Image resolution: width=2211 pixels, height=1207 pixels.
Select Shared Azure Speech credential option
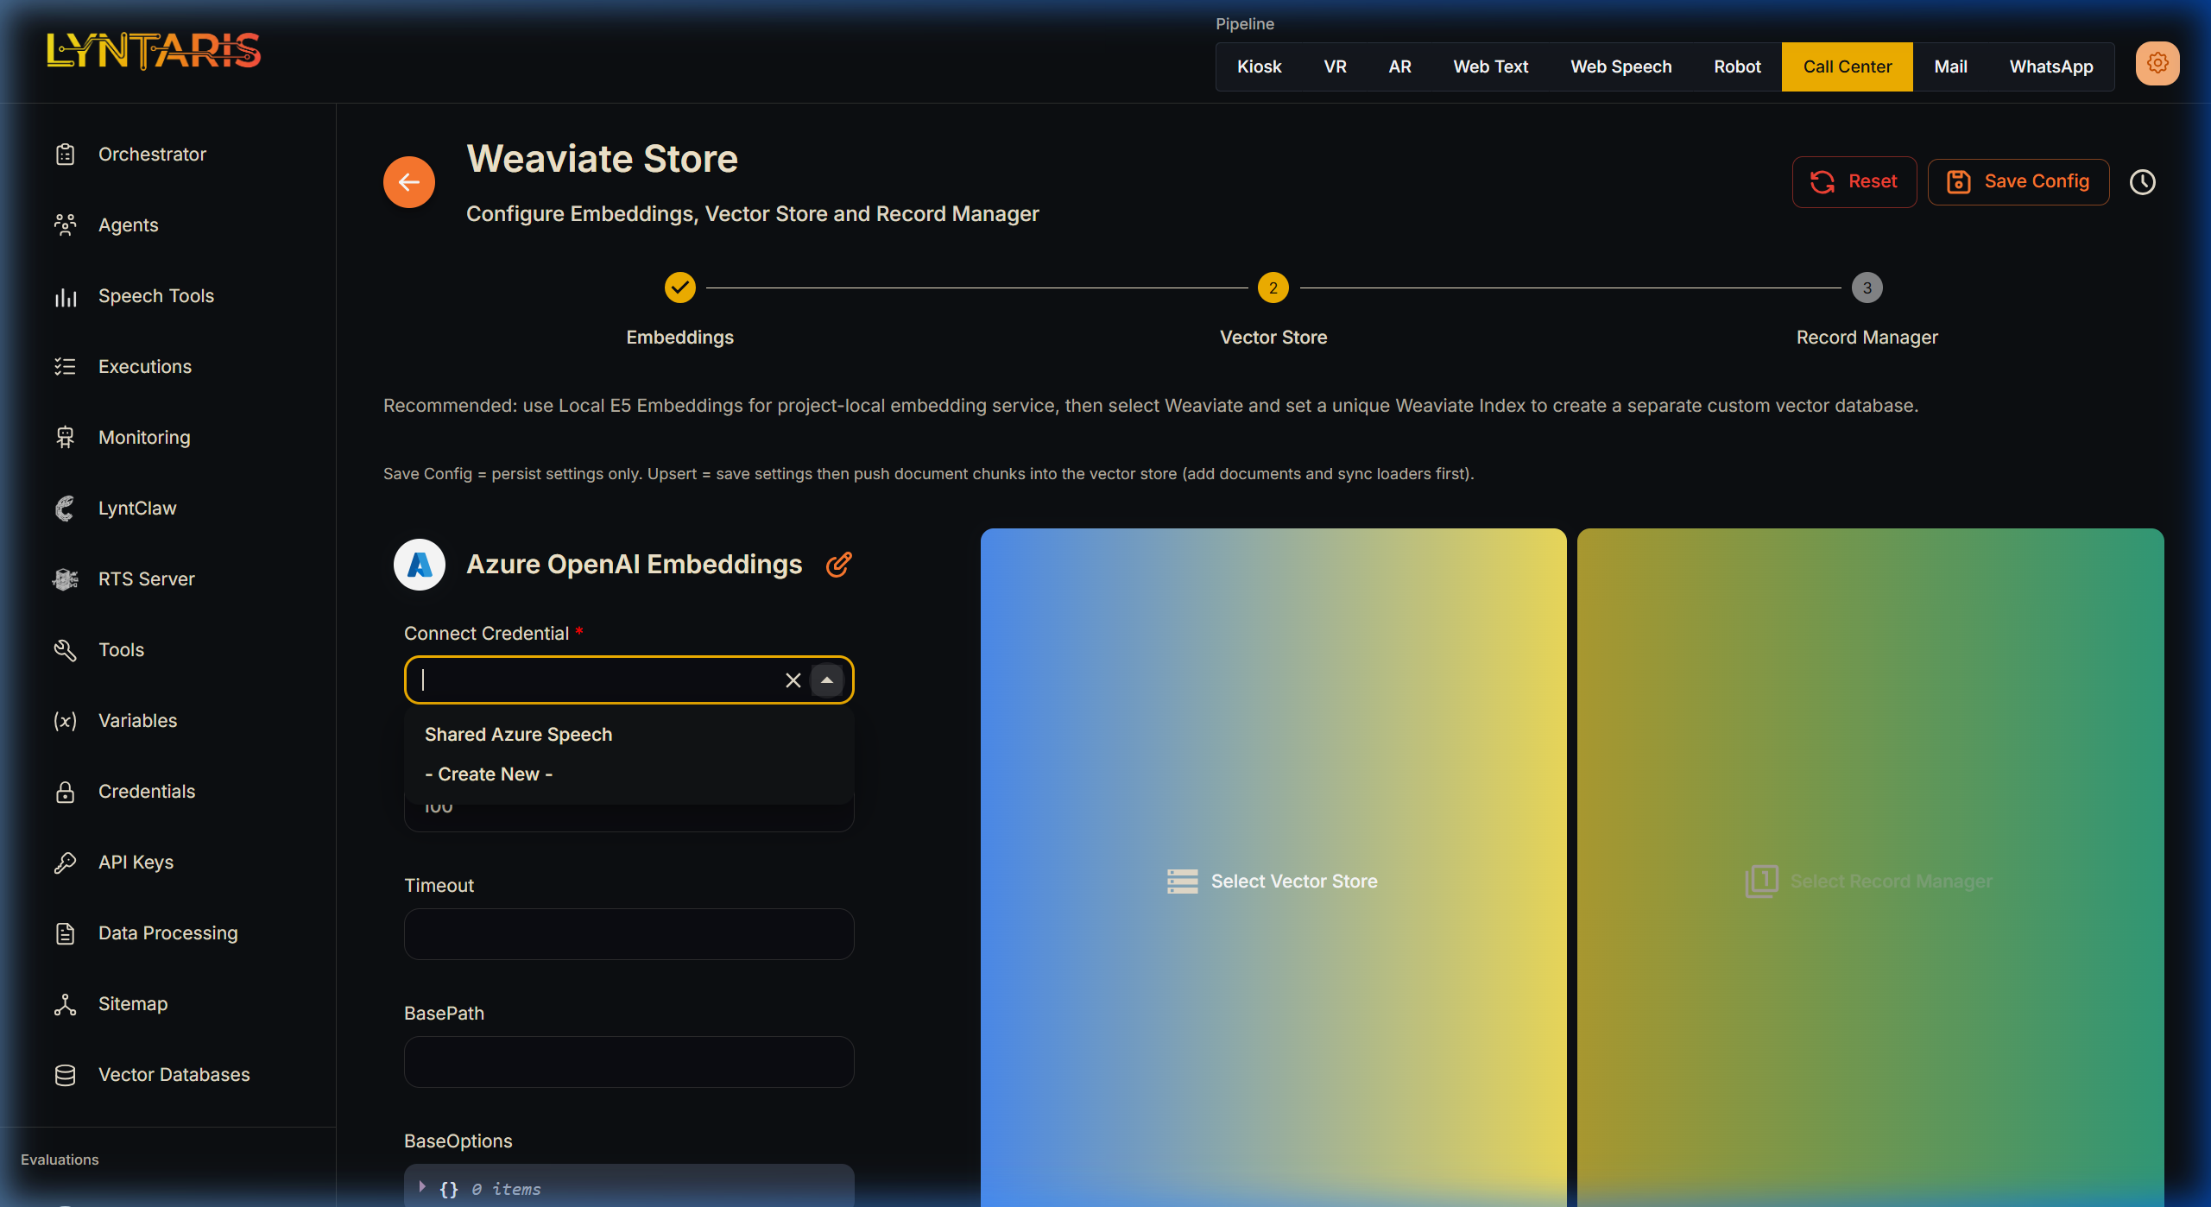point(629,735)
